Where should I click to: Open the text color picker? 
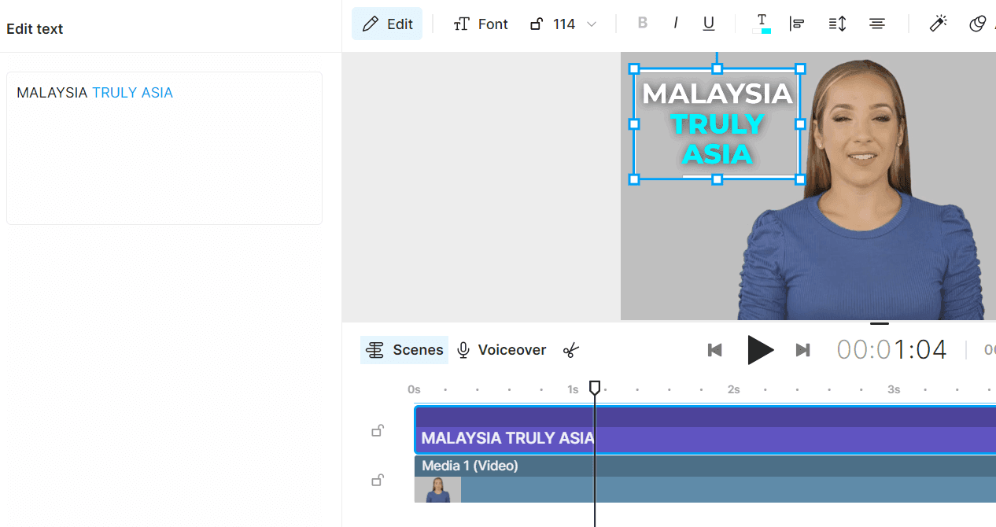pos(762,24)
